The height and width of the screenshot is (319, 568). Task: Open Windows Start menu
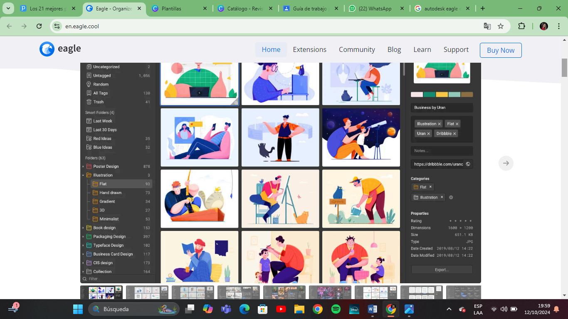tap(78, 309)
